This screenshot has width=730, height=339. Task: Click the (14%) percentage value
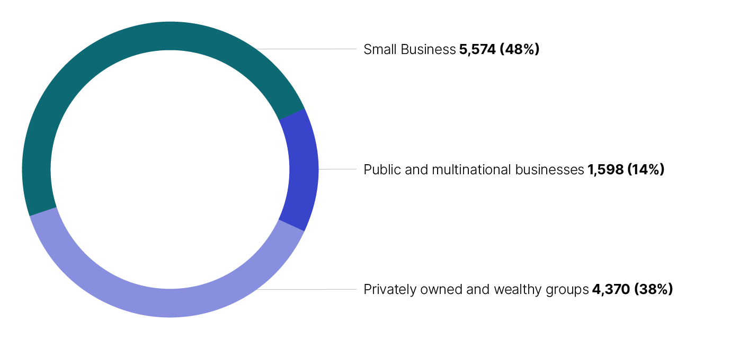coord(645,170)
